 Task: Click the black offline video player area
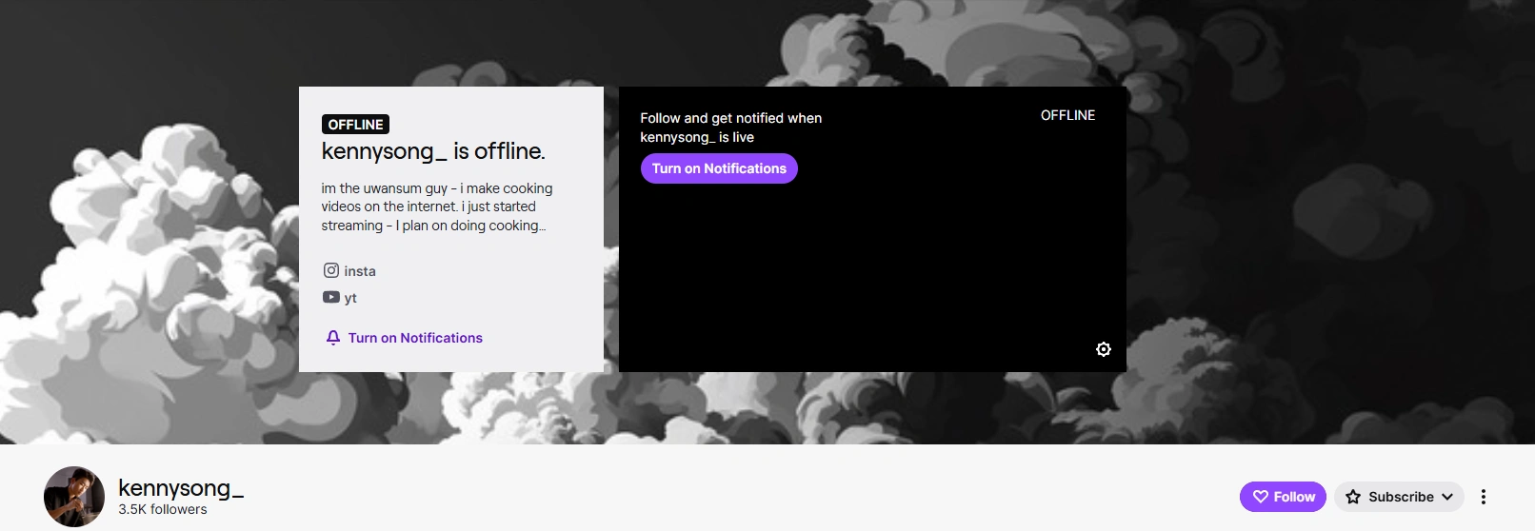click(872, 229)
